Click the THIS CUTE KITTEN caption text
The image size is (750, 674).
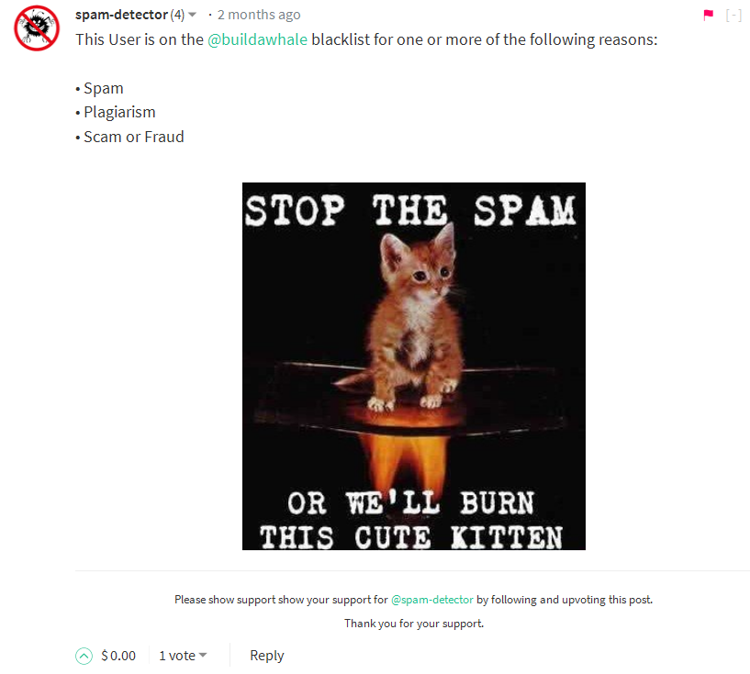pyautogui.click(x=411, y=537)
